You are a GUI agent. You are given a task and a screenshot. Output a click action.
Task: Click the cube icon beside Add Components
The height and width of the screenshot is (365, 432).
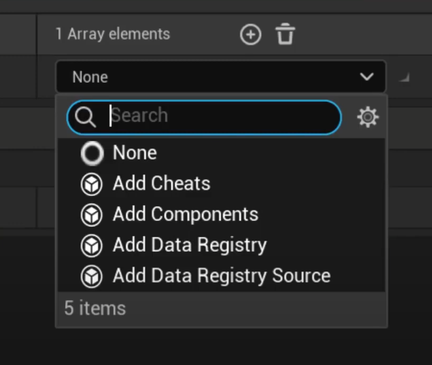tap(92, 215)
